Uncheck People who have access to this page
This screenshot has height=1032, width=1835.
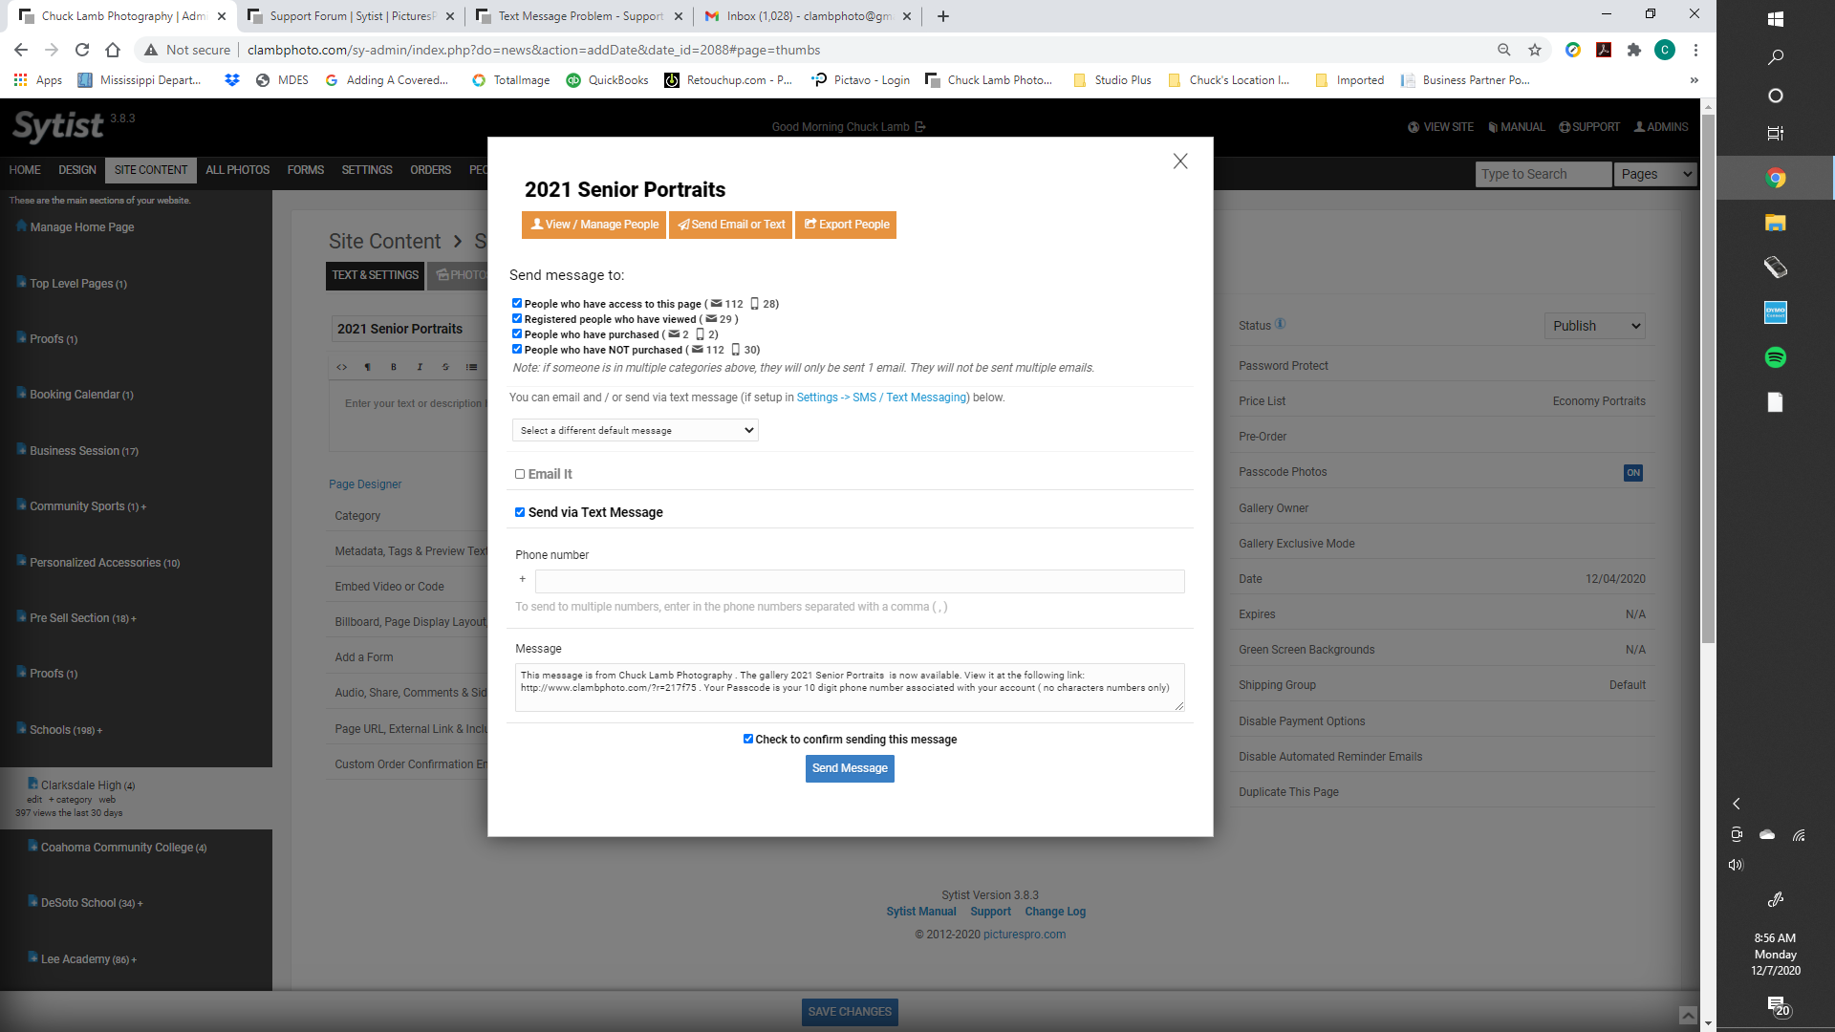point(517,303)
